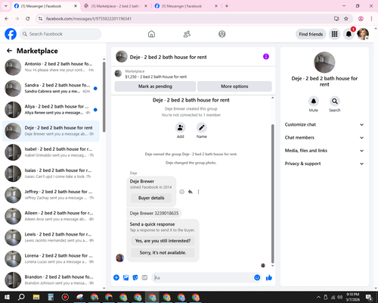
Task: Click the conversation list scrollbar
Action: click(x=104, y=97)
